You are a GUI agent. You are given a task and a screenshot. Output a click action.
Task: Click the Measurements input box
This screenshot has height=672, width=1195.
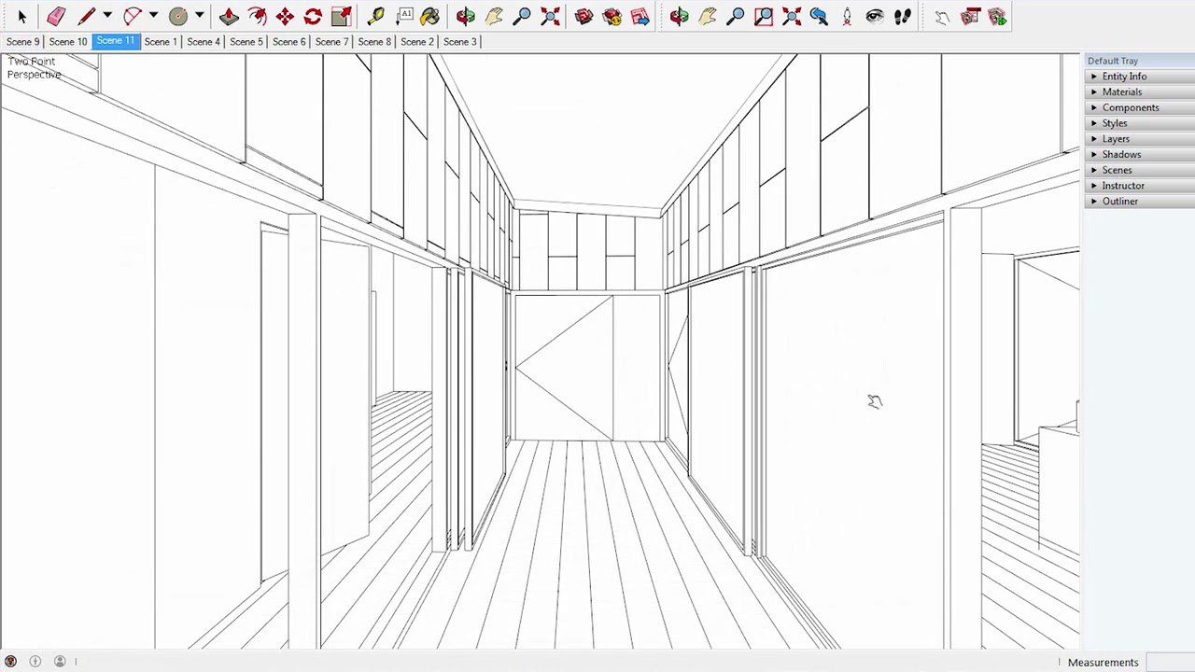tap(1170, 662)
